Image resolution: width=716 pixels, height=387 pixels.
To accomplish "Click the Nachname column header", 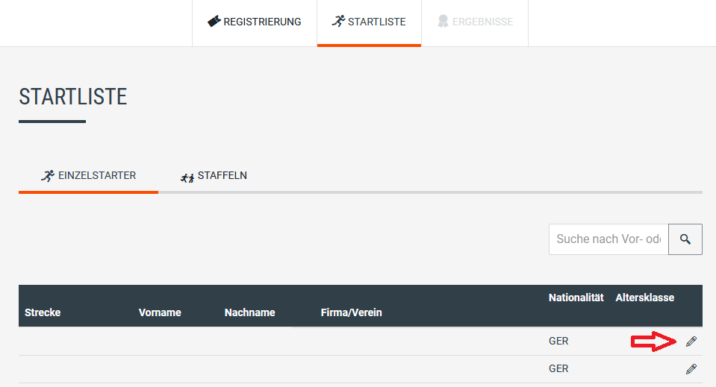I will [x=249, y=312].
